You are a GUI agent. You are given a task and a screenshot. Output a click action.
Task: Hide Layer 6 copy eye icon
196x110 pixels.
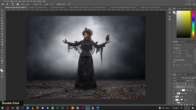[173, 94]
